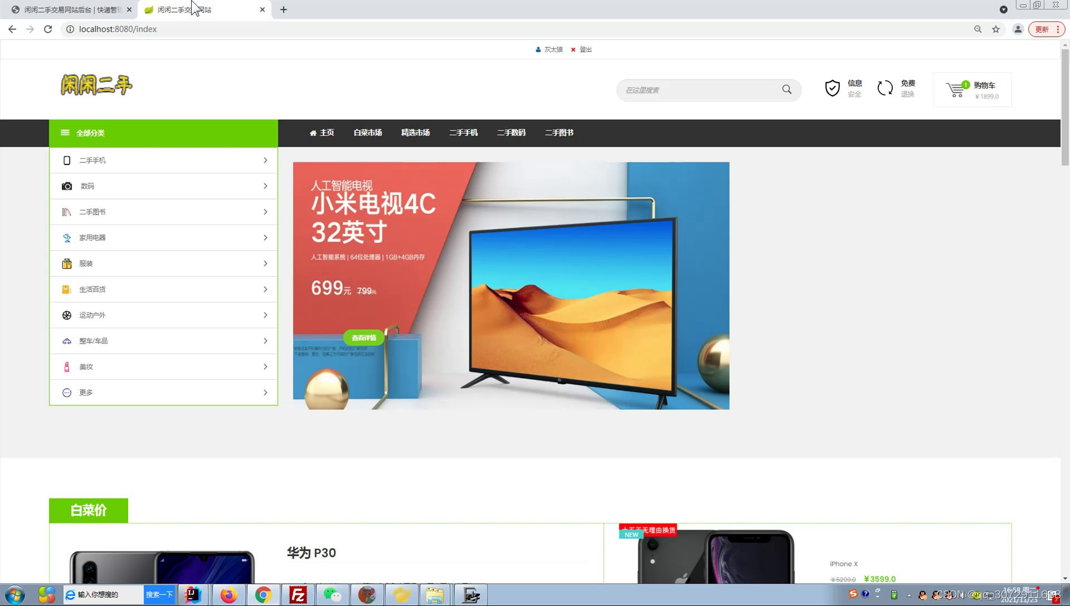Expand the 运动户外 category chevron
1070x606 pixels.
click(265, 315)
